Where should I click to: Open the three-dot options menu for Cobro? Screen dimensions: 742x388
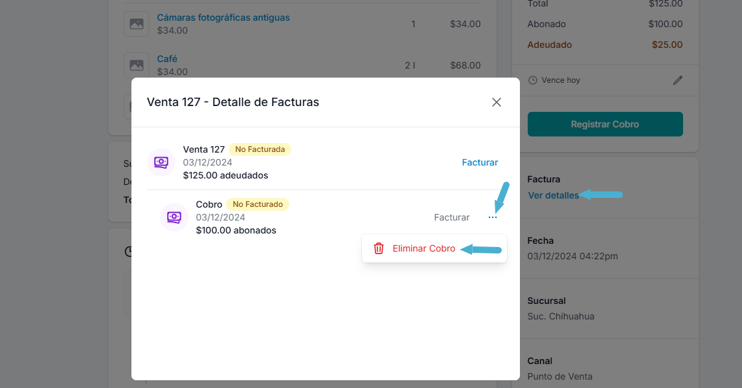pyautogui.click(x=493, y=217)
